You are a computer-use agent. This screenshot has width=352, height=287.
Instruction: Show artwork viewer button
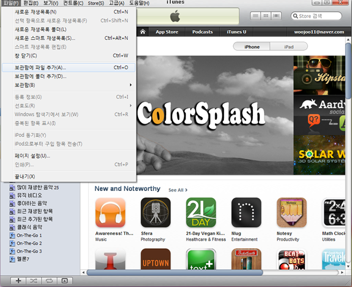(x=65, y=280)
